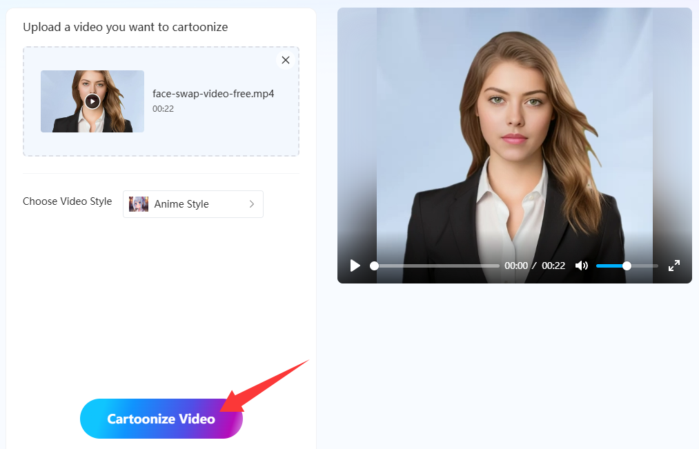Viewport: 699px width, 449px height.
Task: Expand the Anime Style options with the chevron
Action: (x=250, y=204)
